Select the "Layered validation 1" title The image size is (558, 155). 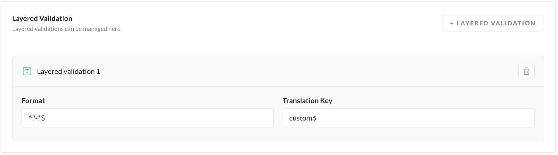(68, 71)
